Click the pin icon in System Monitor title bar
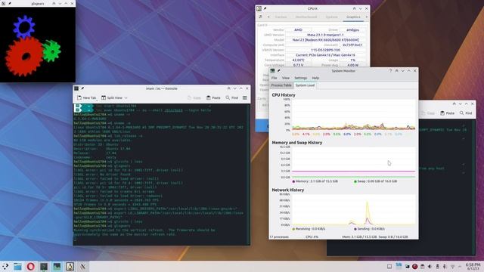 point(279,71)
